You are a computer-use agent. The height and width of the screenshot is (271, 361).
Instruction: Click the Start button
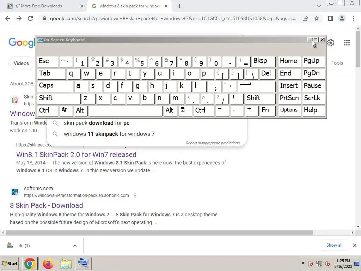tap(10, 263)
